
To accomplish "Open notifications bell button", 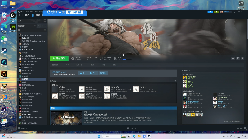I will 216,12.
